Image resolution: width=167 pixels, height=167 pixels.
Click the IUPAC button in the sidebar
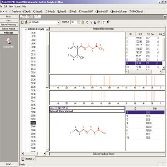[x=9, y=164]
